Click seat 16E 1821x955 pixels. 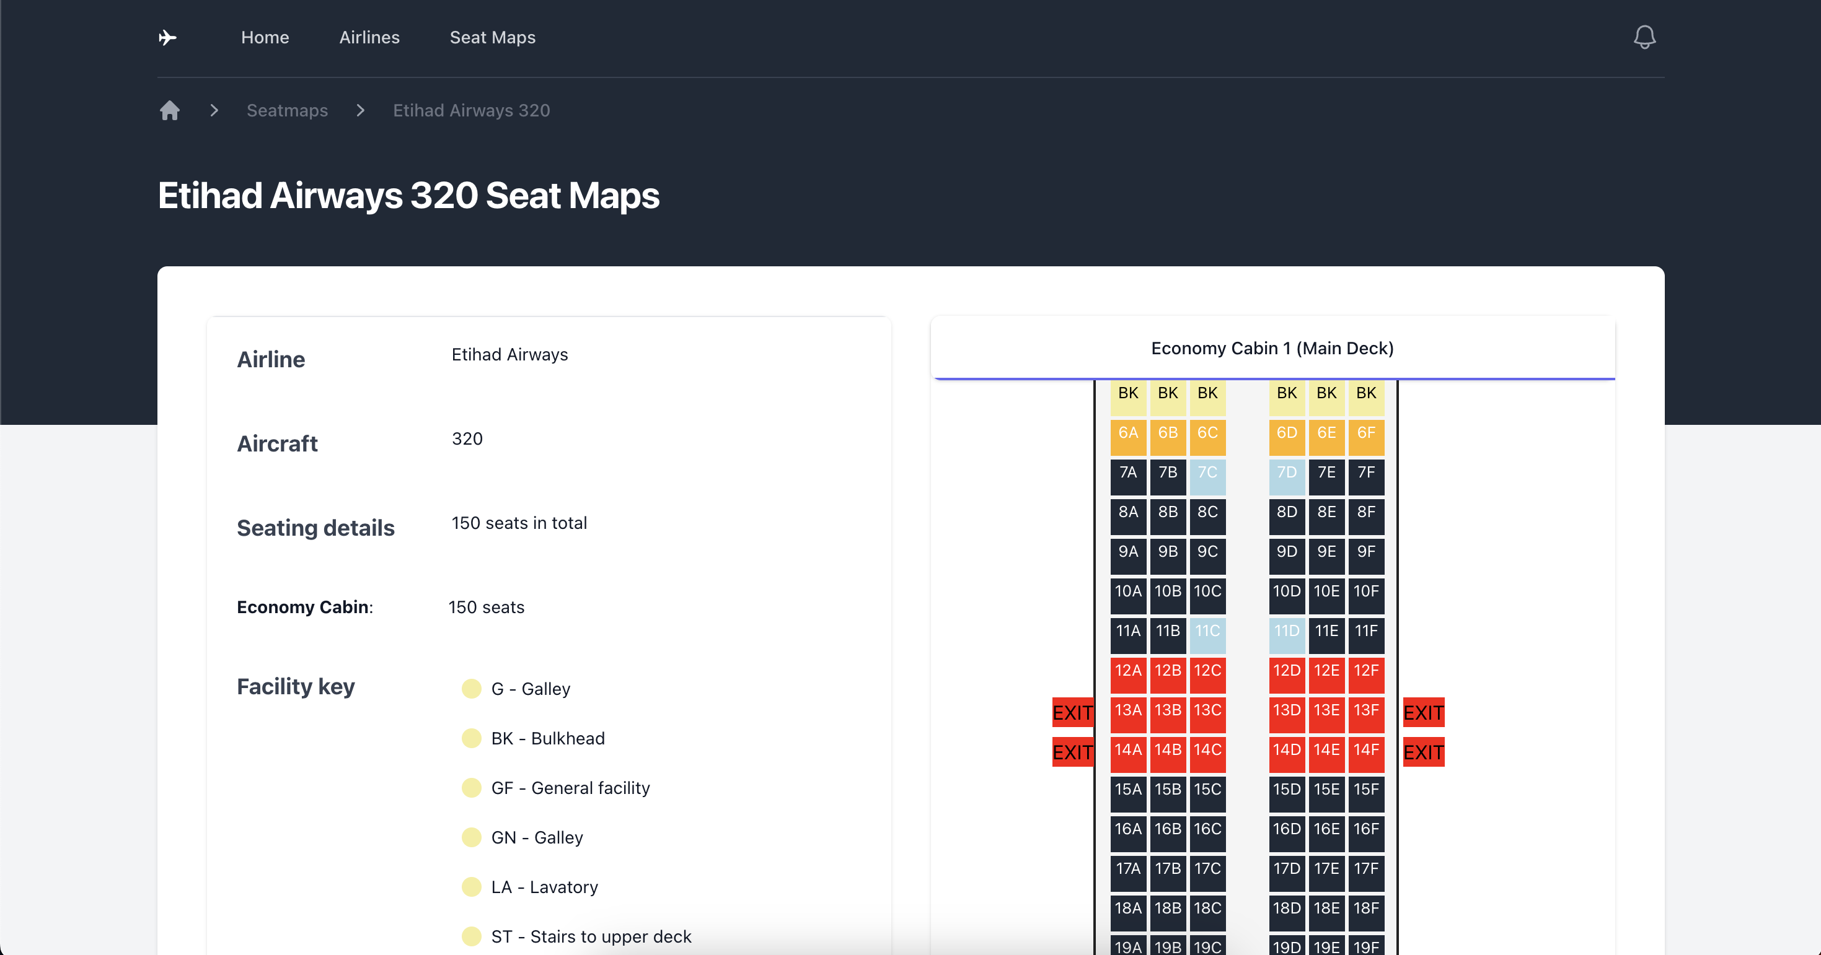coord(1326,833)
